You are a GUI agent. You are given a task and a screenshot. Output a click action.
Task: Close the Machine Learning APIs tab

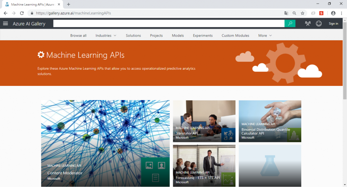pos(59,4)
